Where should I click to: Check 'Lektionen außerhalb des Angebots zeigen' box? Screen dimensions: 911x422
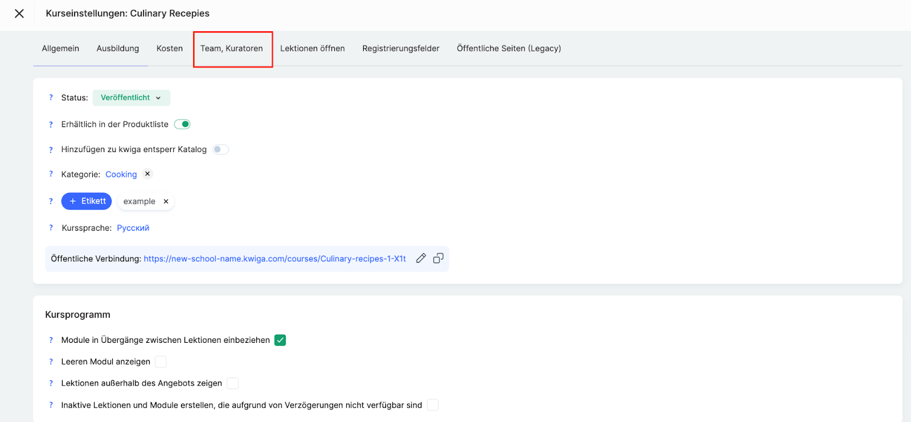click(232, 383)
